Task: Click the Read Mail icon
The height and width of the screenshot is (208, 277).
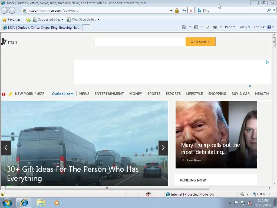Action: click(207, 27)
